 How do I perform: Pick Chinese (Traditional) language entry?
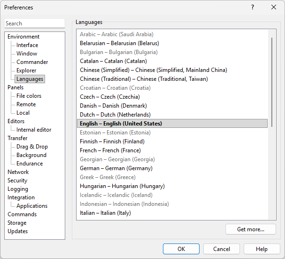[x=144, y=79]
